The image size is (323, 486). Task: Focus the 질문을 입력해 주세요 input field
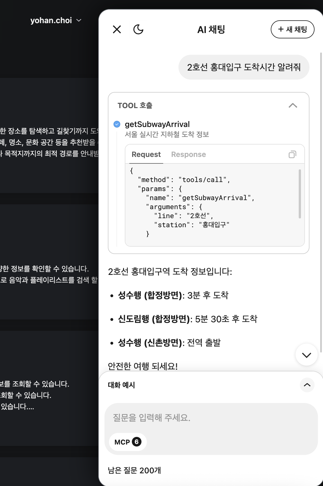211,418
